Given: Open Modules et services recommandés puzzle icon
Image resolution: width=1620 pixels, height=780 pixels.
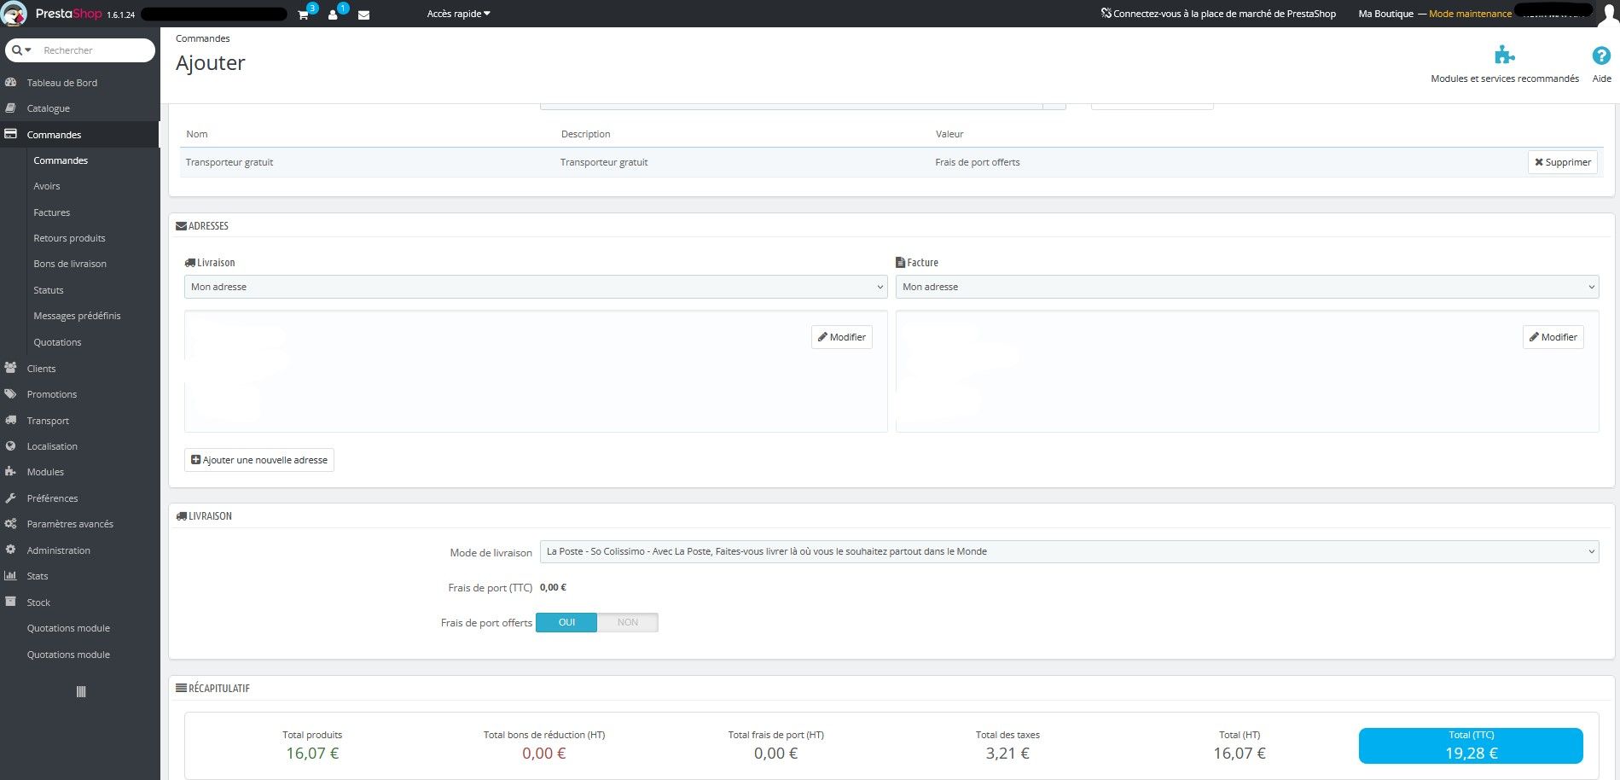Looking at the screenshot, I should pos(1504,56).
